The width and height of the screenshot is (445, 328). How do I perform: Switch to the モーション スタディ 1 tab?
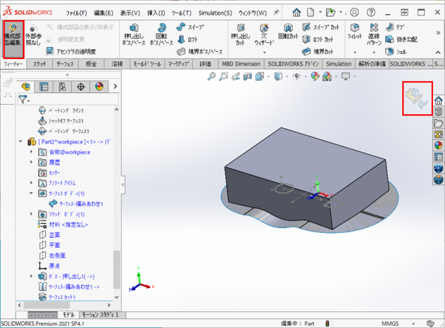click(x=100, y=315)
